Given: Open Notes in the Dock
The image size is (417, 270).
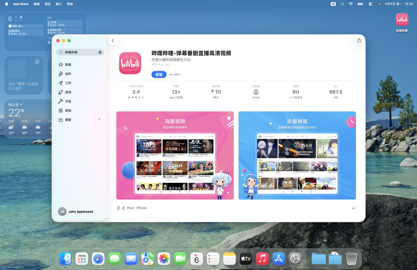Looking at the screenshot, I should point(229,258).
